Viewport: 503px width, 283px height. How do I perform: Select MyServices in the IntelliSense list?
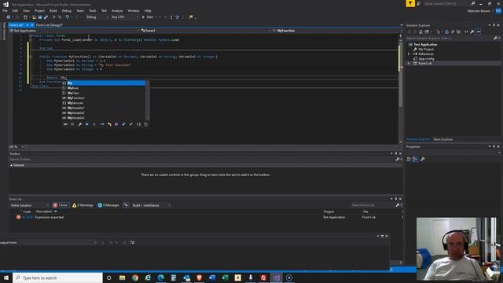(75, 103)
